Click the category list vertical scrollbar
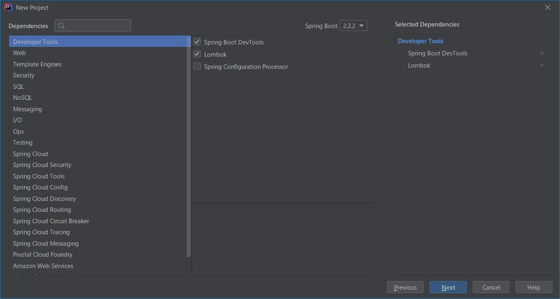Viewport: 560px width, 299px height. (189, 147)
